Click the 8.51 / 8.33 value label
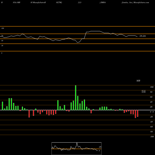Viewport: 155px width, 155px height. [x=144, y=91]
